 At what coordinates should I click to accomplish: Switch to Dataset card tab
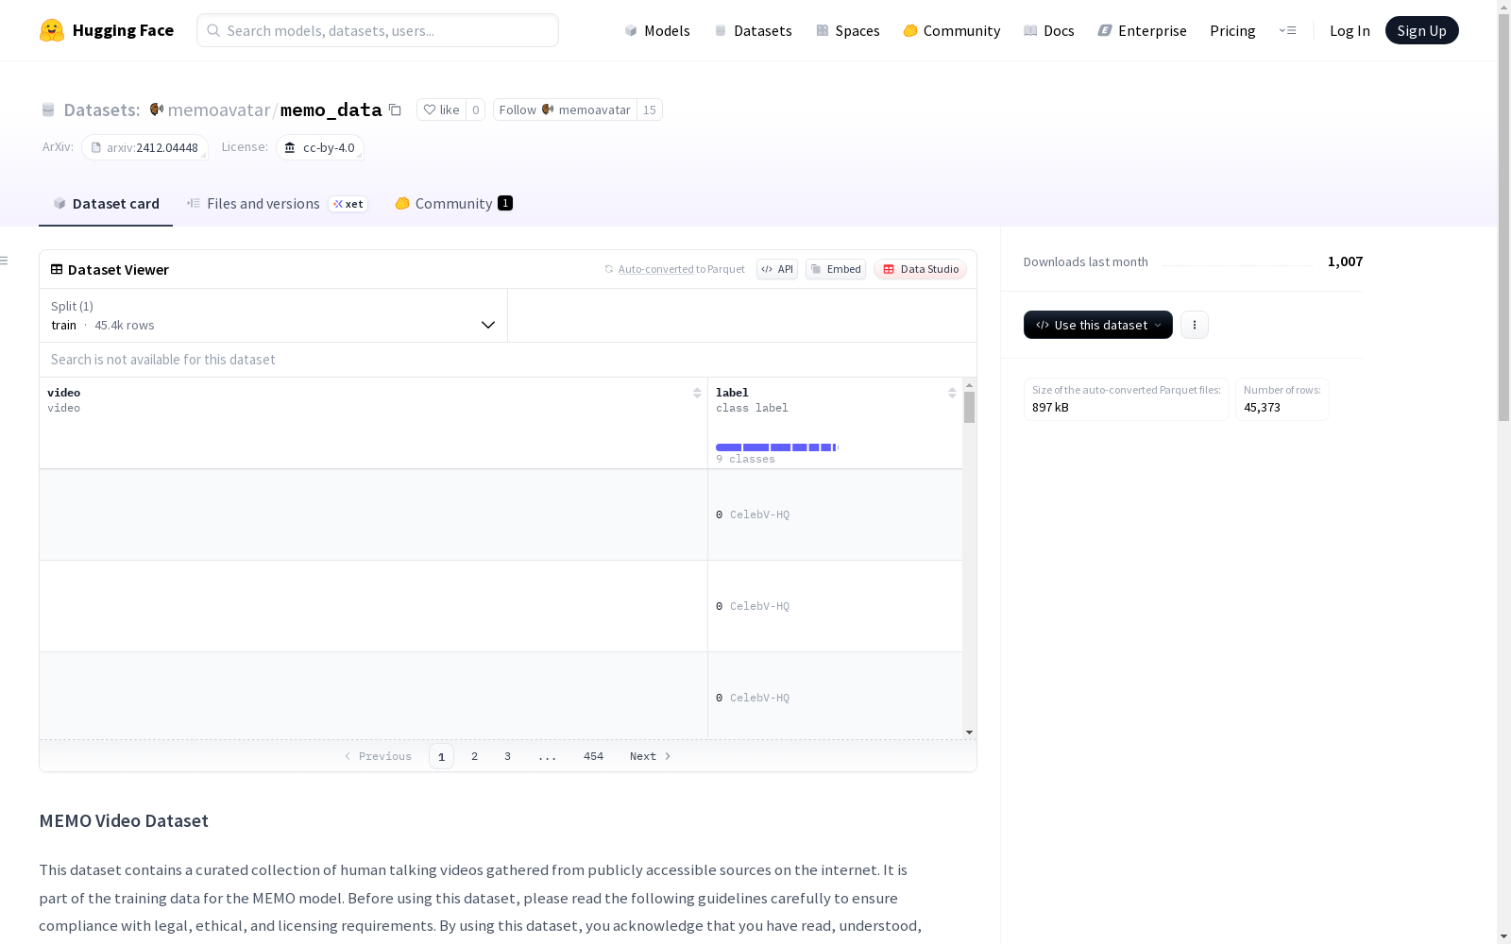[x=106, y=204]
